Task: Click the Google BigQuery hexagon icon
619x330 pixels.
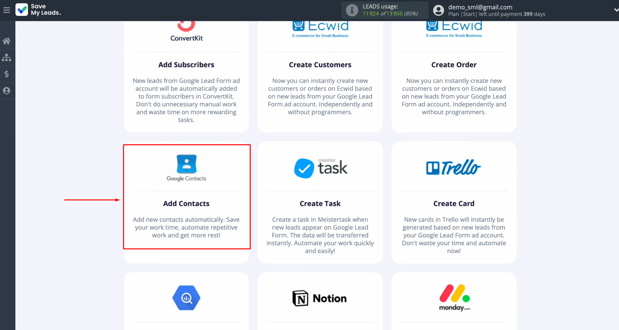Action: point(187,298)
